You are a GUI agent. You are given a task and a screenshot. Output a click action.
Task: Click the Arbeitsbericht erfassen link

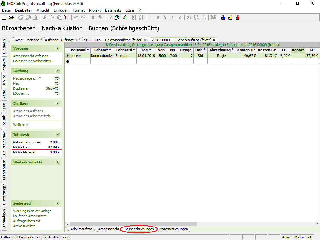coord(32,56)
